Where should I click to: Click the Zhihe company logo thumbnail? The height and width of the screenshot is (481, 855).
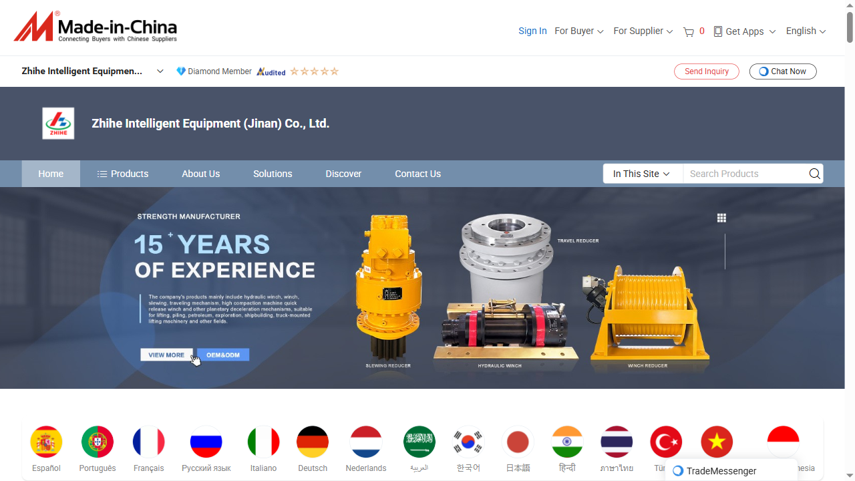coord(58,124)
